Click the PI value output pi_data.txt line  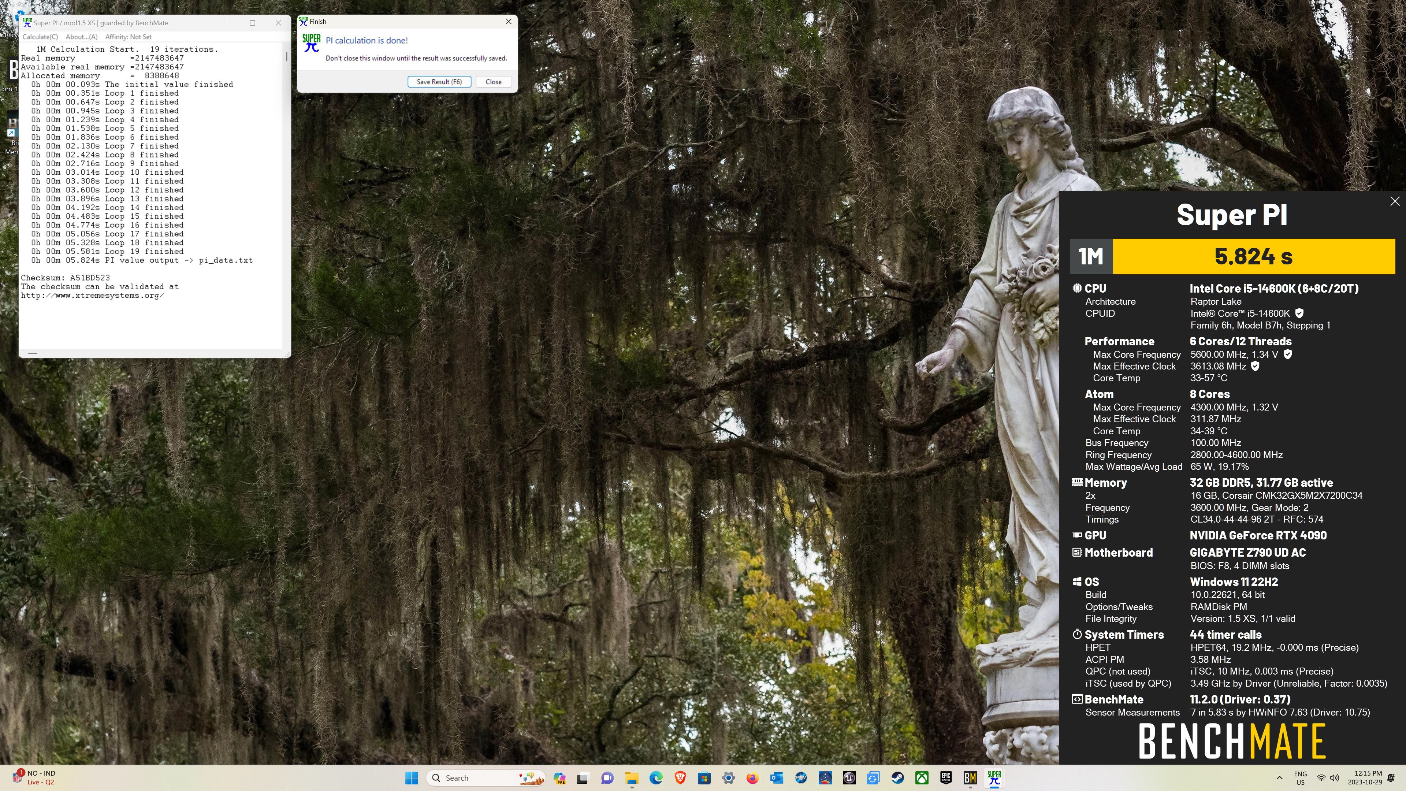pos(142,260)
